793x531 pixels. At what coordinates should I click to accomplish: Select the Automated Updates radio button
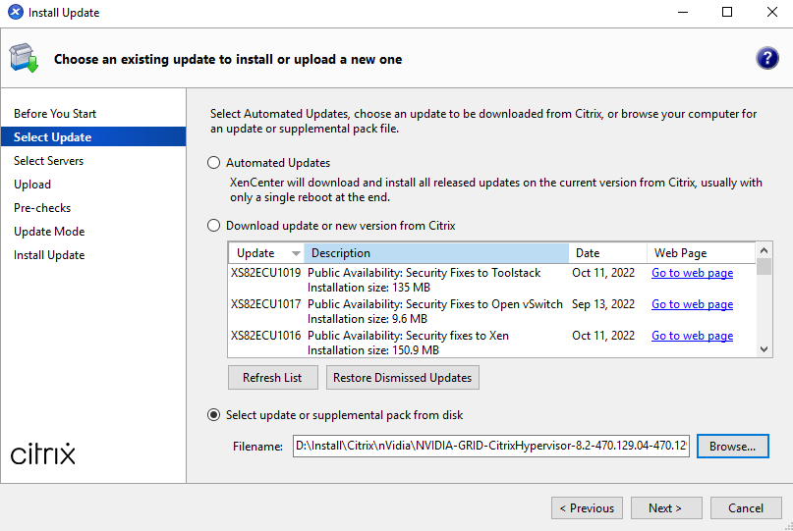tap(214, 163)
